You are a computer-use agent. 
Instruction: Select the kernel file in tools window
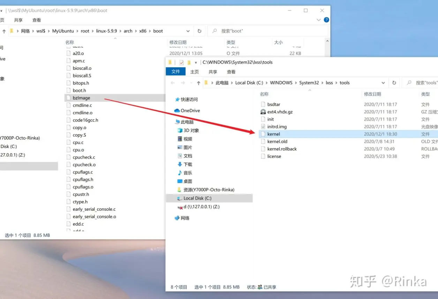click(273, 134)
